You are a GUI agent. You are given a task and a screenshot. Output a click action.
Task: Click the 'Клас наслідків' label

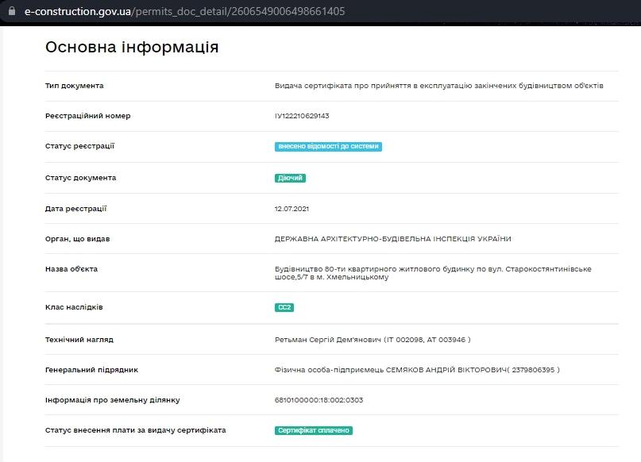(74, 307)
